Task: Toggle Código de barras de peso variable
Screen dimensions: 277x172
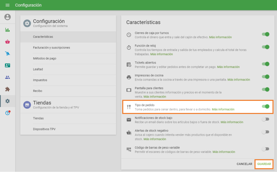Action: [x=265, y=149]
